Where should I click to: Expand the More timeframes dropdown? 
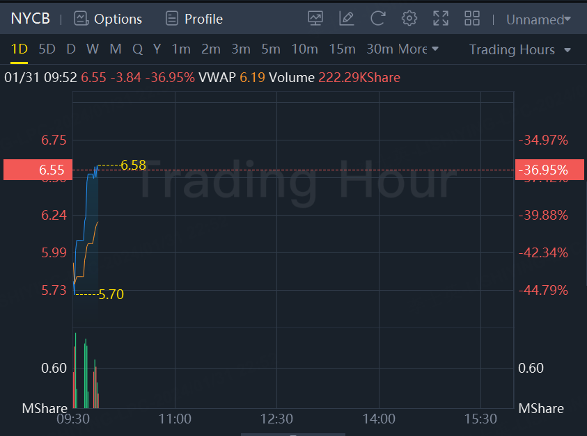coord(418,49)
